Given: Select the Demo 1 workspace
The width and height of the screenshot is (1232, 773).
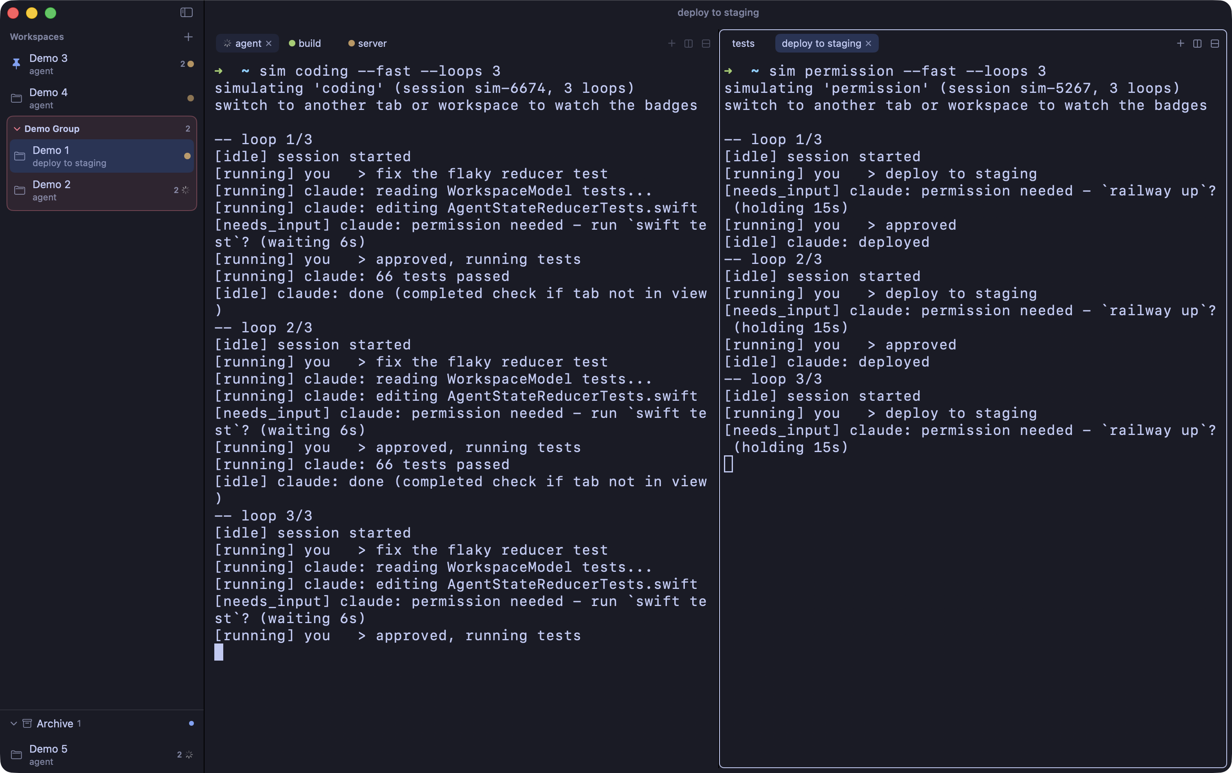Looking at the screenshot, I should (102, 156).
